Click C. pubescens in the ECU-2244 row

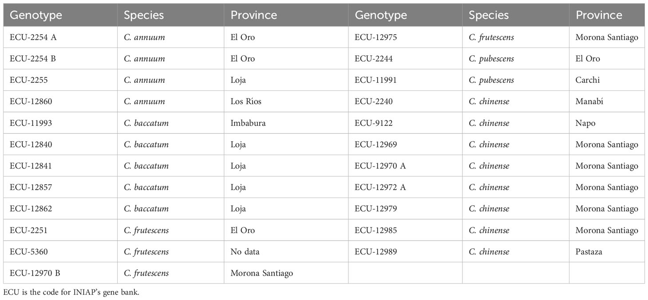pyautogui.click(x=491, y=58)
